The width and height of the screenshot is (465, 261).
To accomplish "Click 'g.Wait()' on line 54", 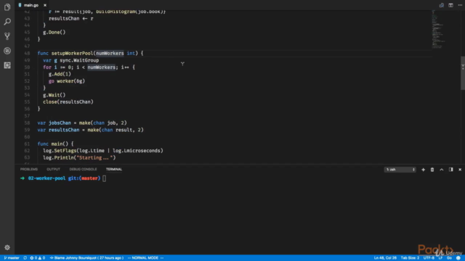I will pyautogui.click(x=54, y=95).
